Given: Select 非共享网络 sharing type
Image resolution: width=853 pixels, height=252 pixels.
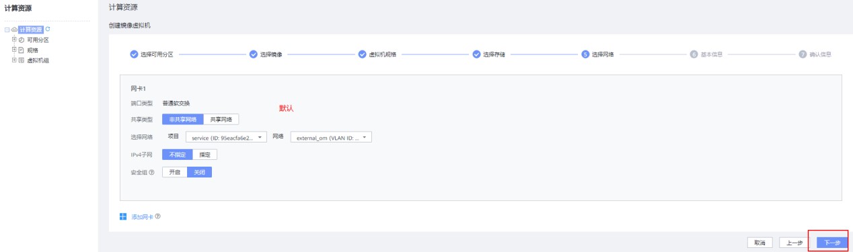Looking at the screenshot, I should point(182,119).
